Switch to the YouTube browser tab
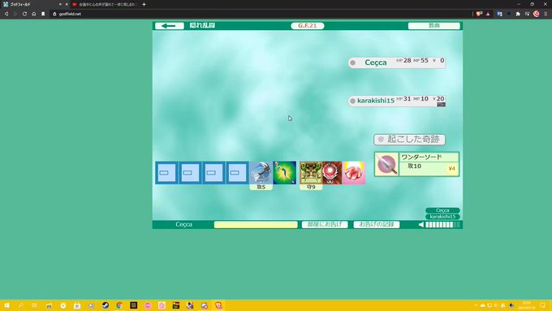Screen dimensions: 552x311 tap(105, 4)
